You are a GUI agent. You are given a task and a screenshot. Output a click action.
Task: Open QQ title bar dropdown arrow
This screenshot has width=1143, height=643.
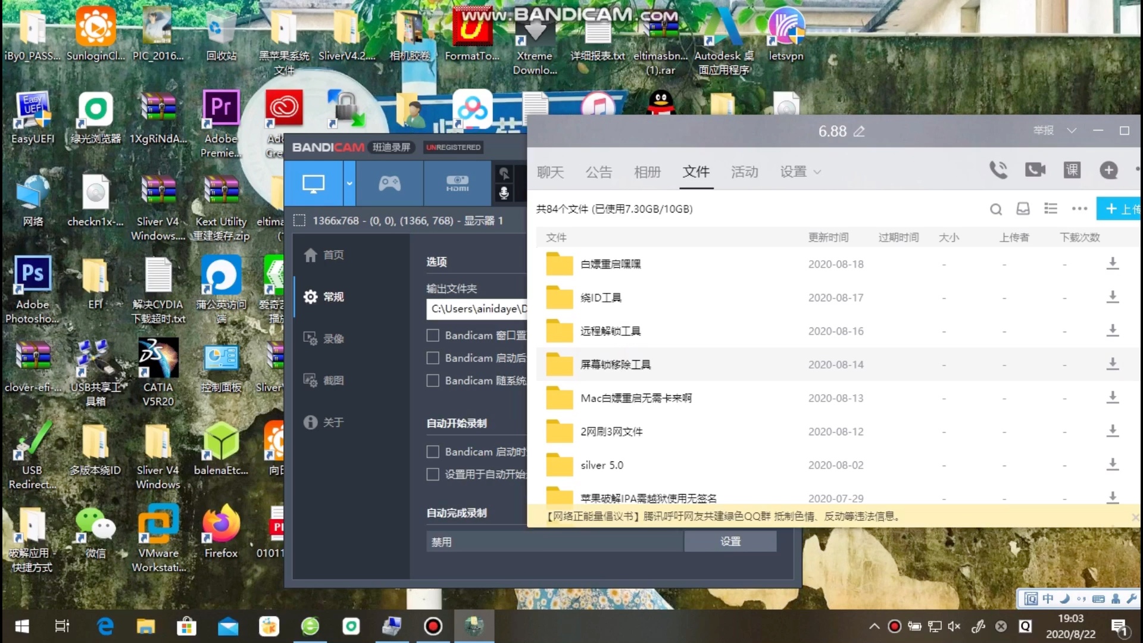tap(1072, 130)
